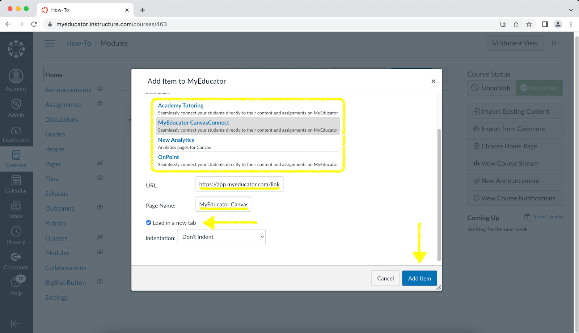Click Student View button
Image resolution: width=579 pixels, height=333 pixels.
point(515,43)
